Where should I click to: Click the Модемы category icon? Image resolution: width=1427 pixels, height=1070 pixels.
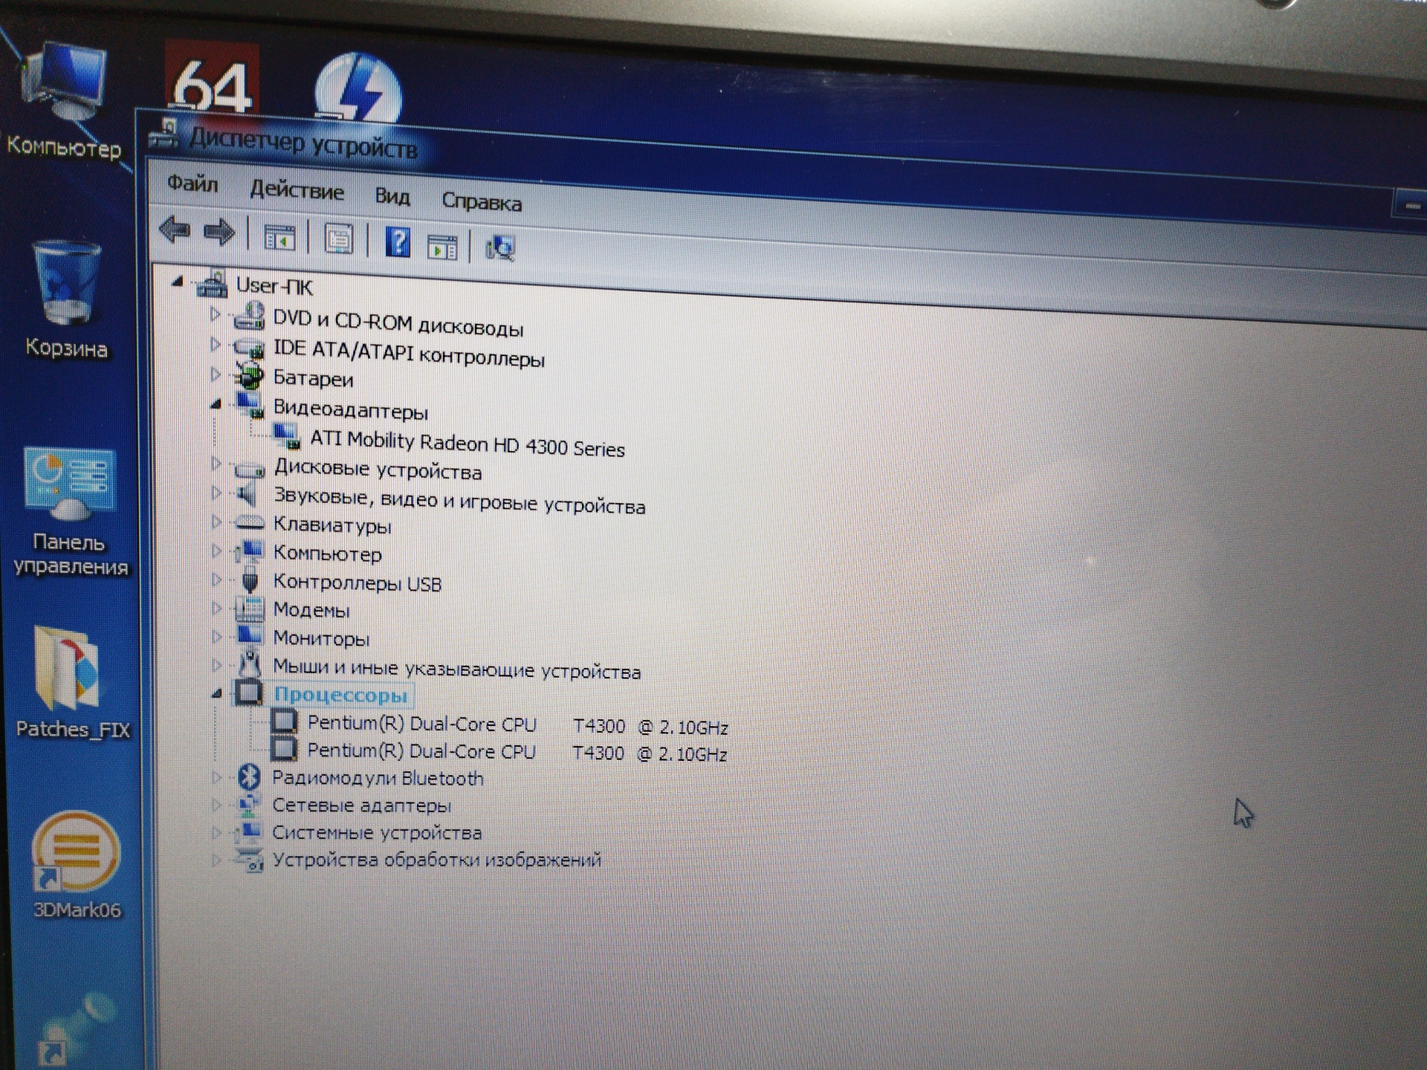pyautogui.click(x=250, y=609)
